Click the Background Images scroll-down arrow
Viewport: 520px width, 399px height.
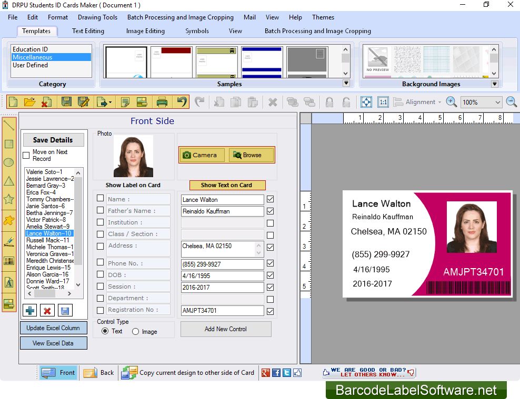click(494, 74)
